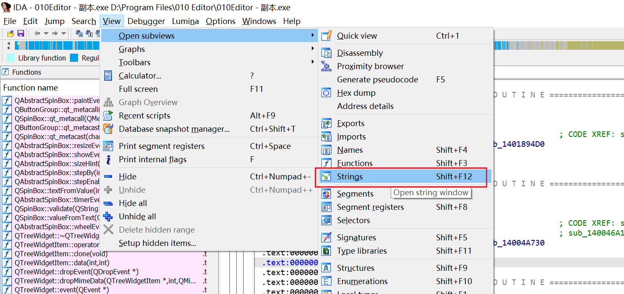Open the Debugger menu
Image resolution: width=624 pixels, height=294 pixels.
(146, 21)
